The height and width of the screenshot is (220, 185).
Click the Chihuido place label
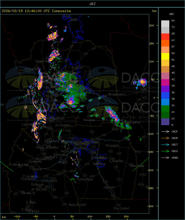pyautogui.click(x=37, y=184)
